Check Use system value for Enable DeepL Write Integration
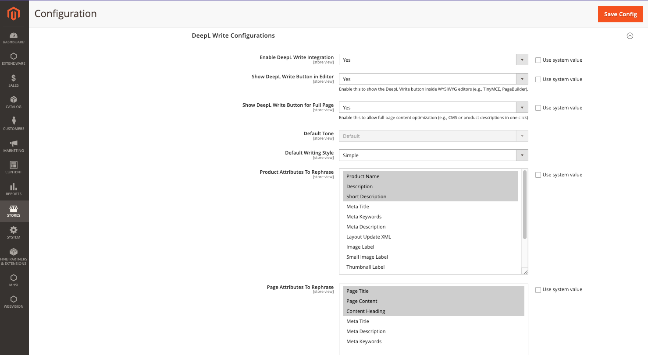 click(x=538, y=60)
